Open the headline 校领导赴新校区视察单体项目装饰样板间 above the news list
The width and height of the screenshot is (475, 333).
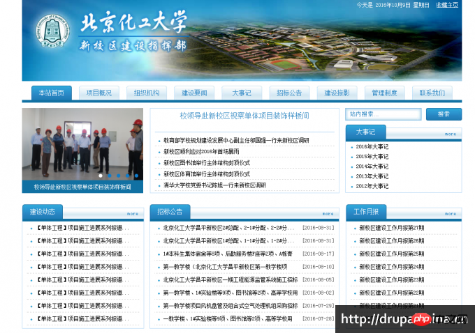(x=244, y=116)
